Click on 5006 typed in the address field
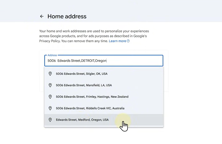The height and width of the screenshot is (144, 222). [x=52, y=61]
